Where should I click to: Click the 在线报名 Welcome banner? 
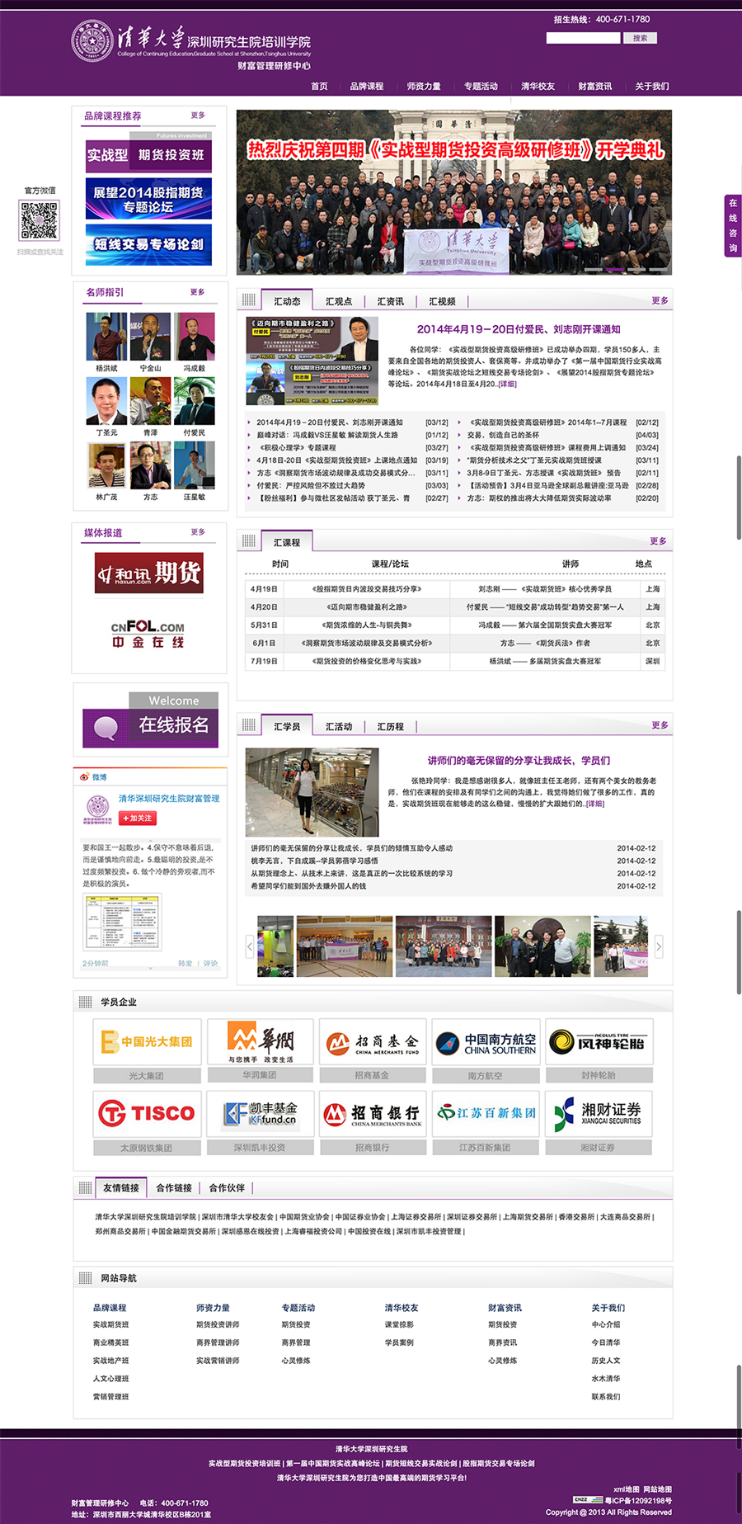point(150,720)
